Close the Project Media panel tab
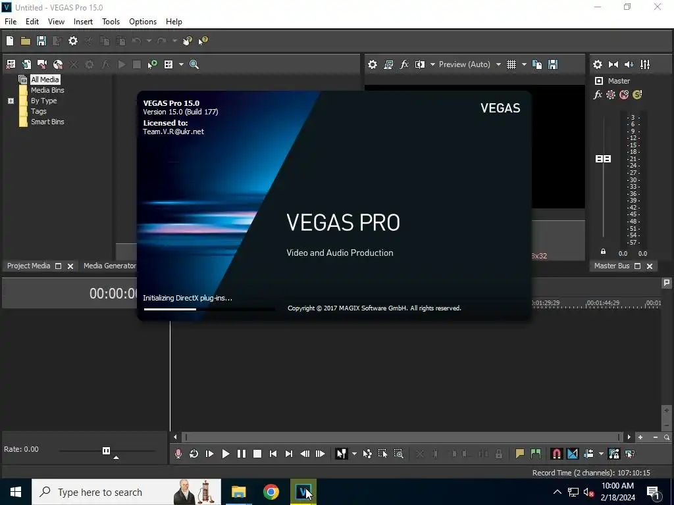Image resolution: width=674 pixels, height=505 pixels. tap(70, 266)
